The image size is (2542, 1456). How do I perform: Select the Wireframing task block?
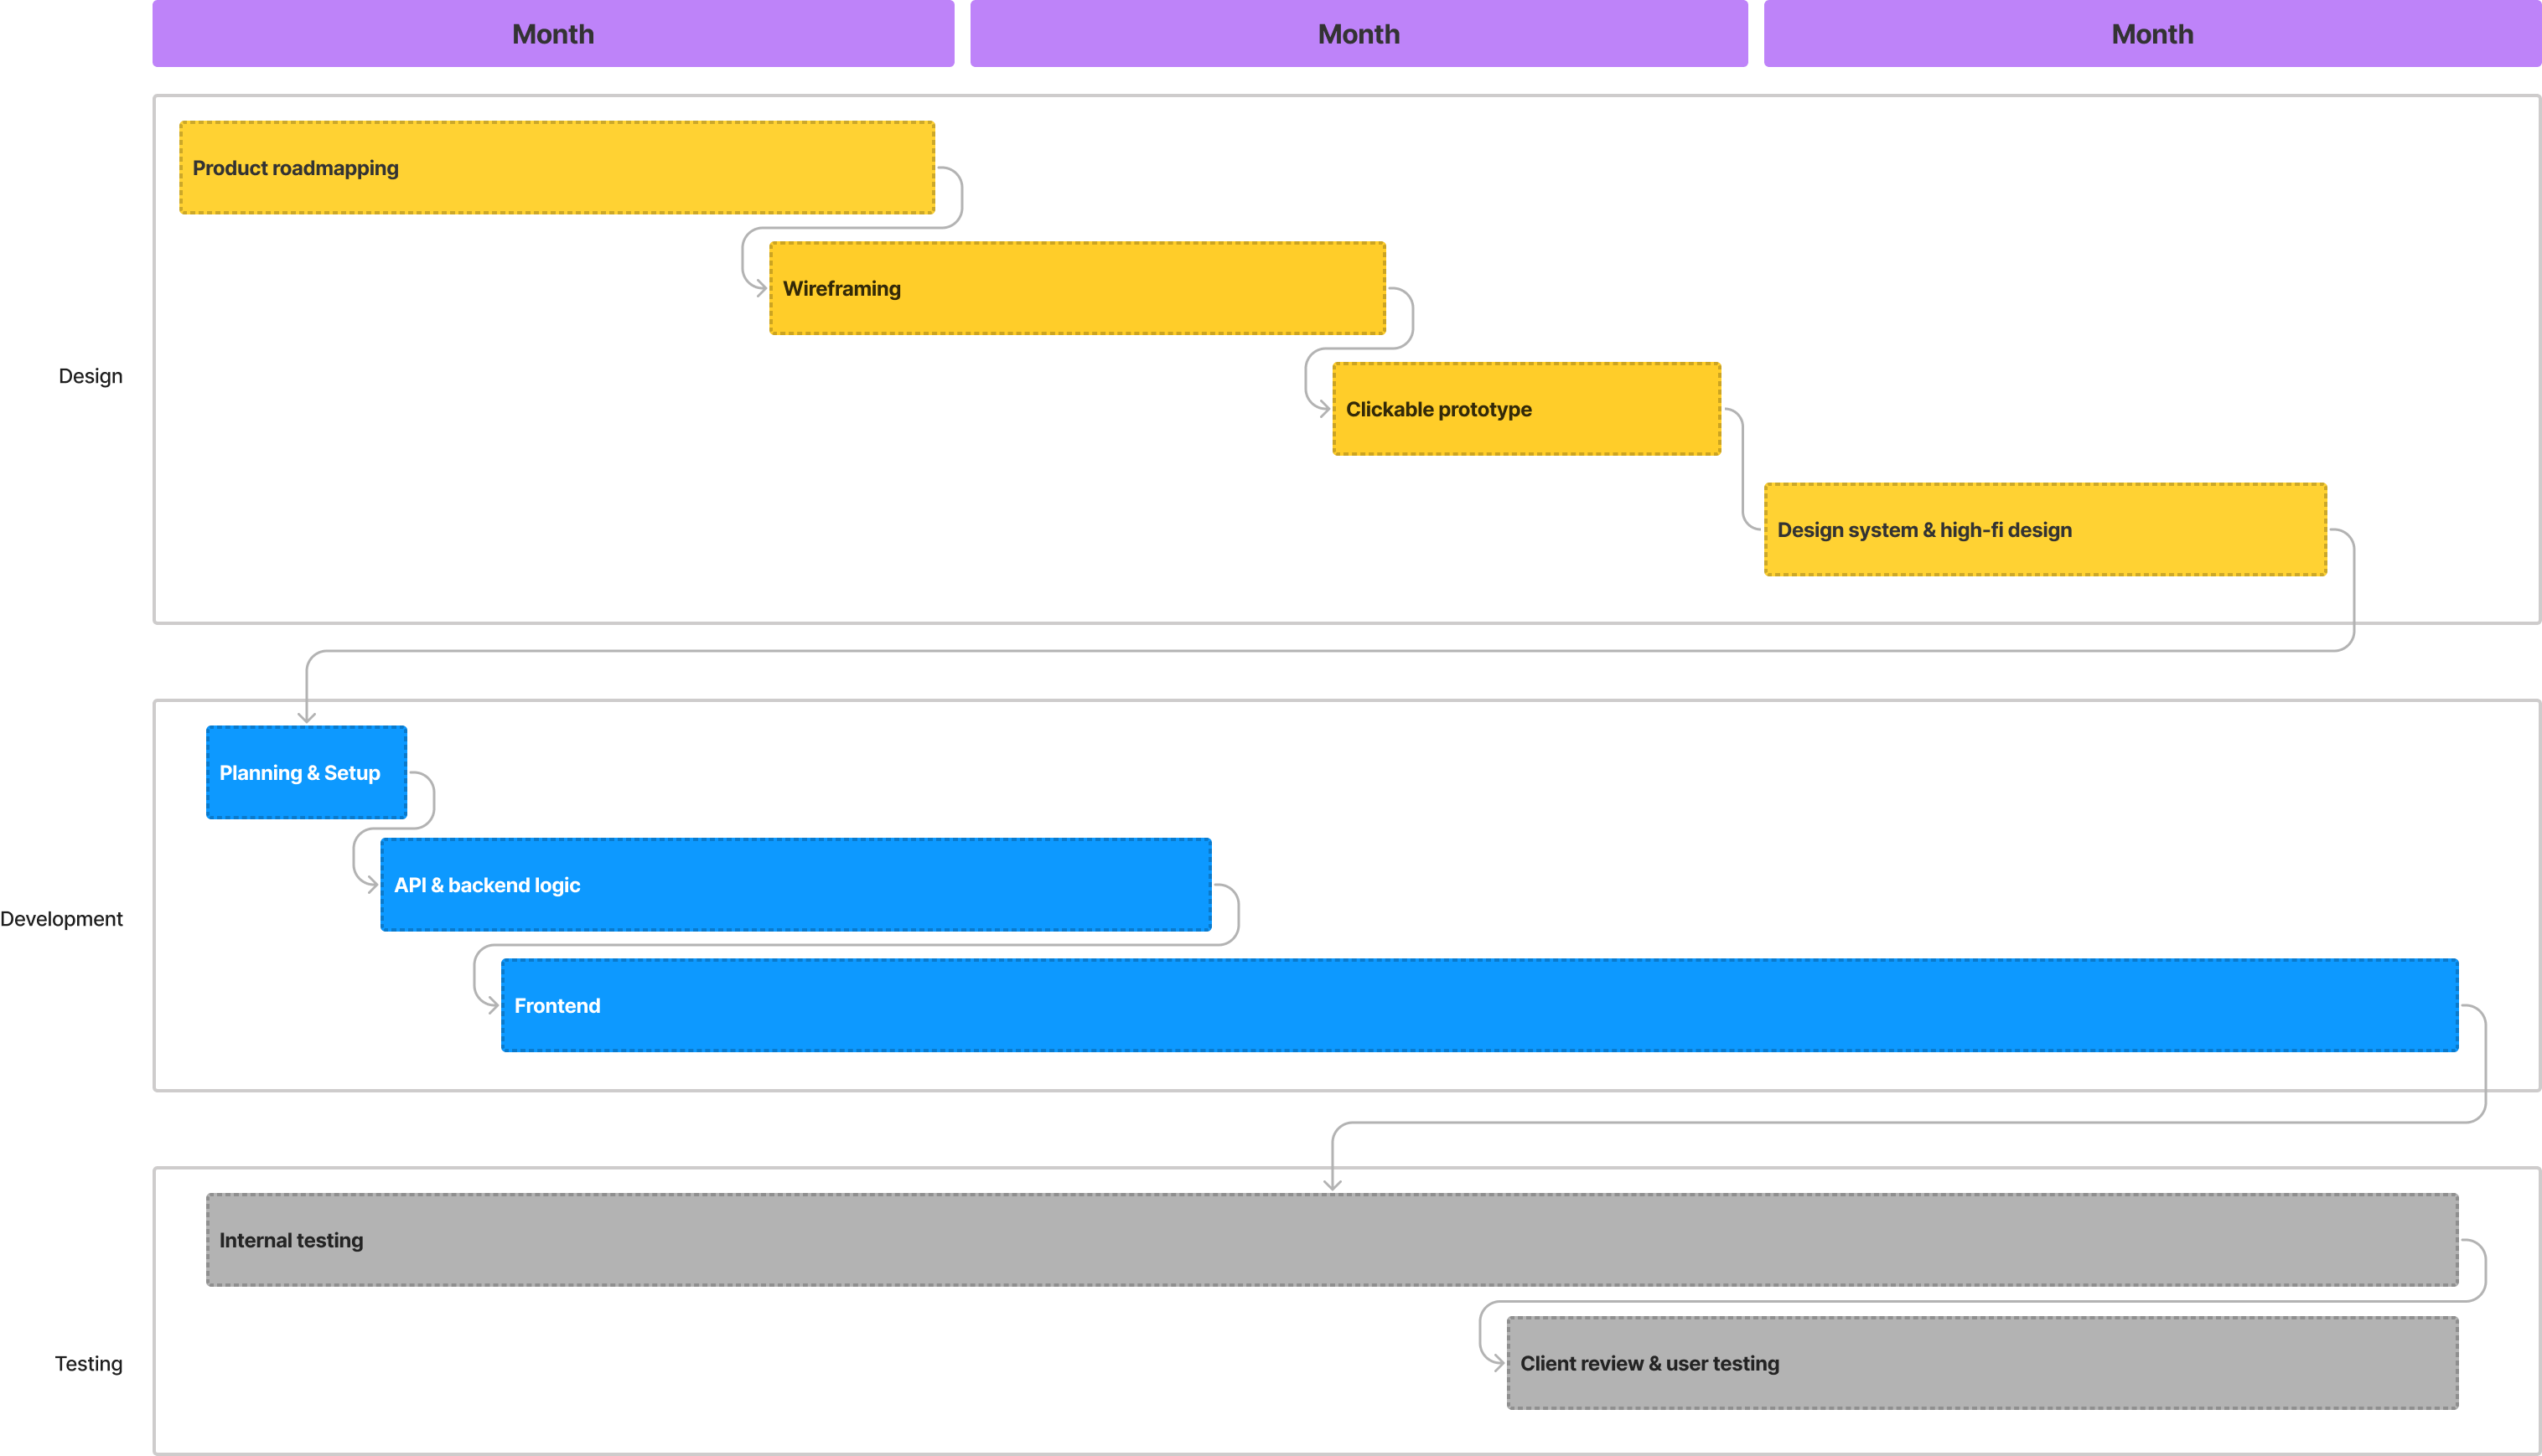(x=1079, y=288)
